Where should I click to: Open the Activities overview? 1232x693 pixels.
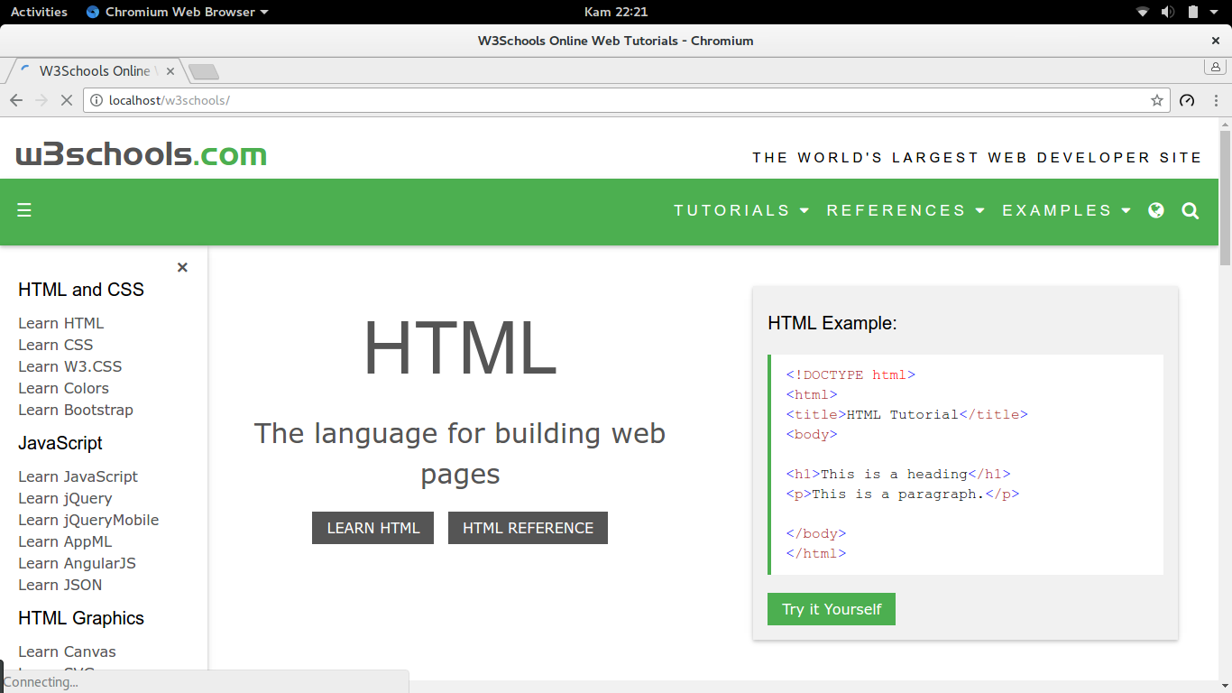(x=39, y=12)
